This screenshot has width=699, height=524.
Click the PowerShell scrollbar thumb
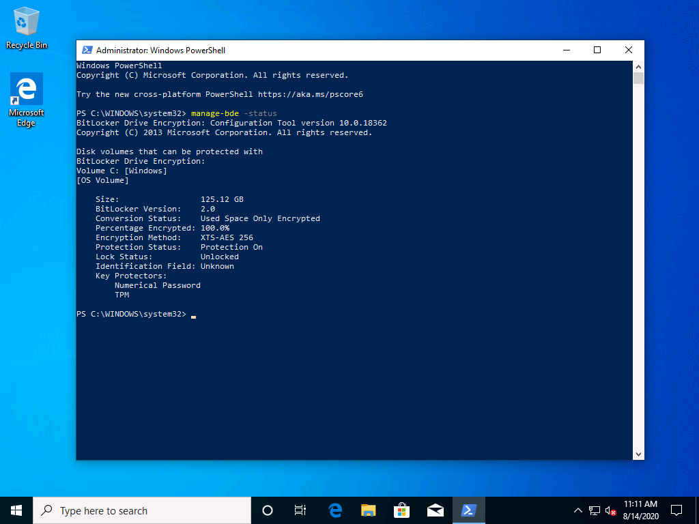tap(638, 78)
